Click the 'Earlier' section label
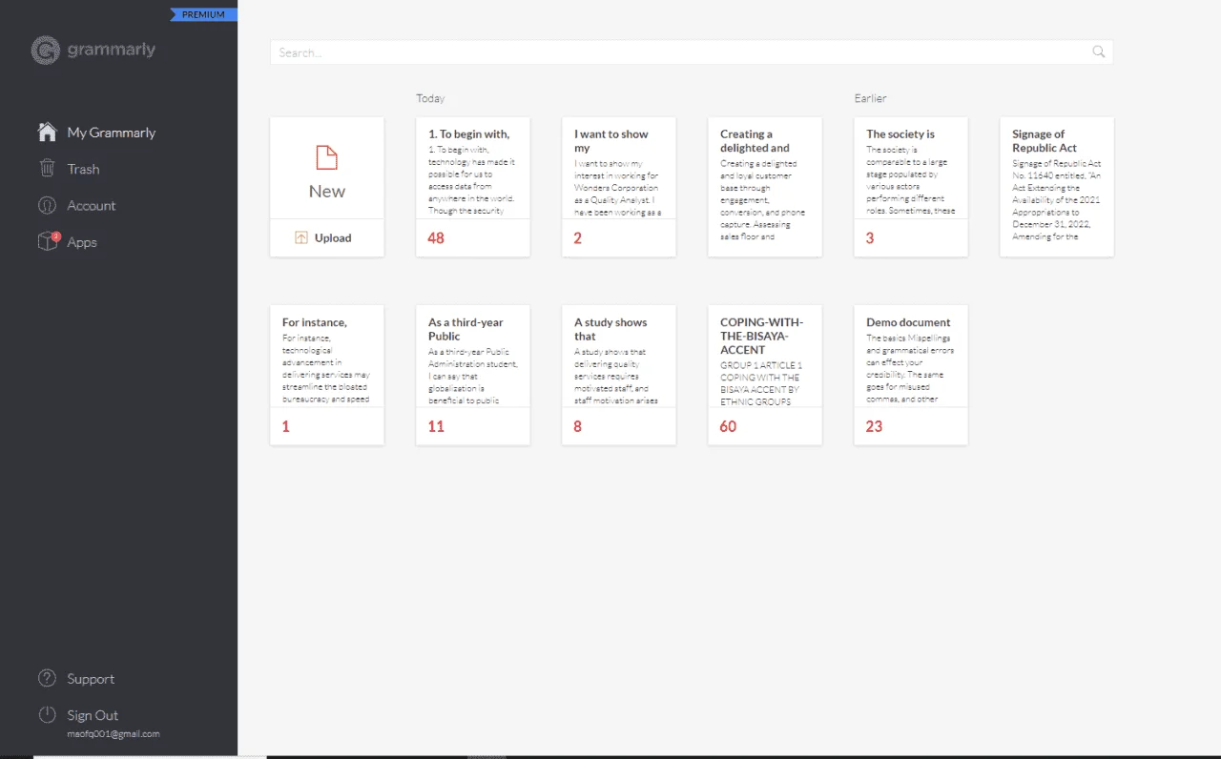The width and height of the screenshot is (1221, 759). coord(871,98)
